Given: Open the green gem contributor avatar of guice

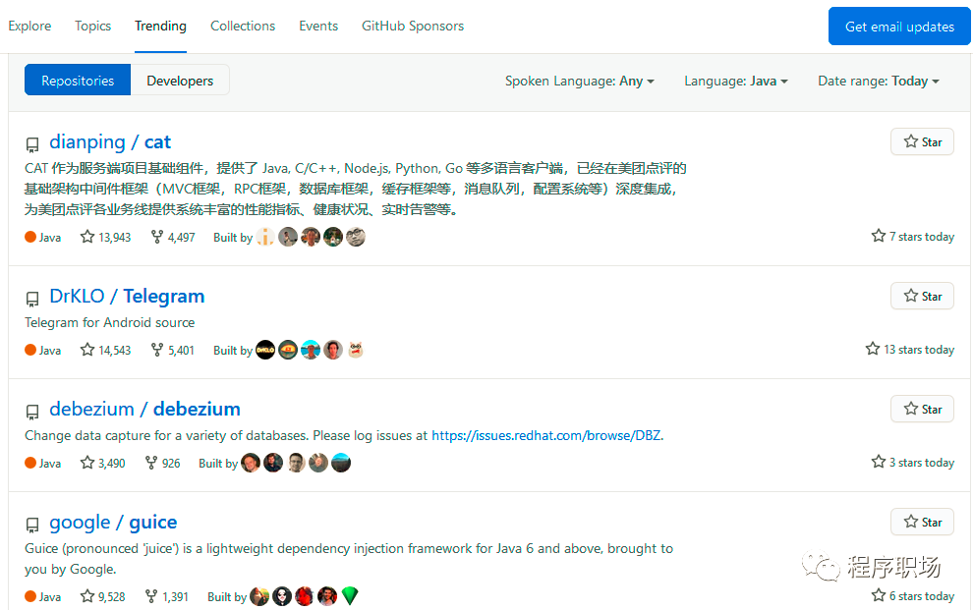Looking at the screenshot, I should (350, 595).
